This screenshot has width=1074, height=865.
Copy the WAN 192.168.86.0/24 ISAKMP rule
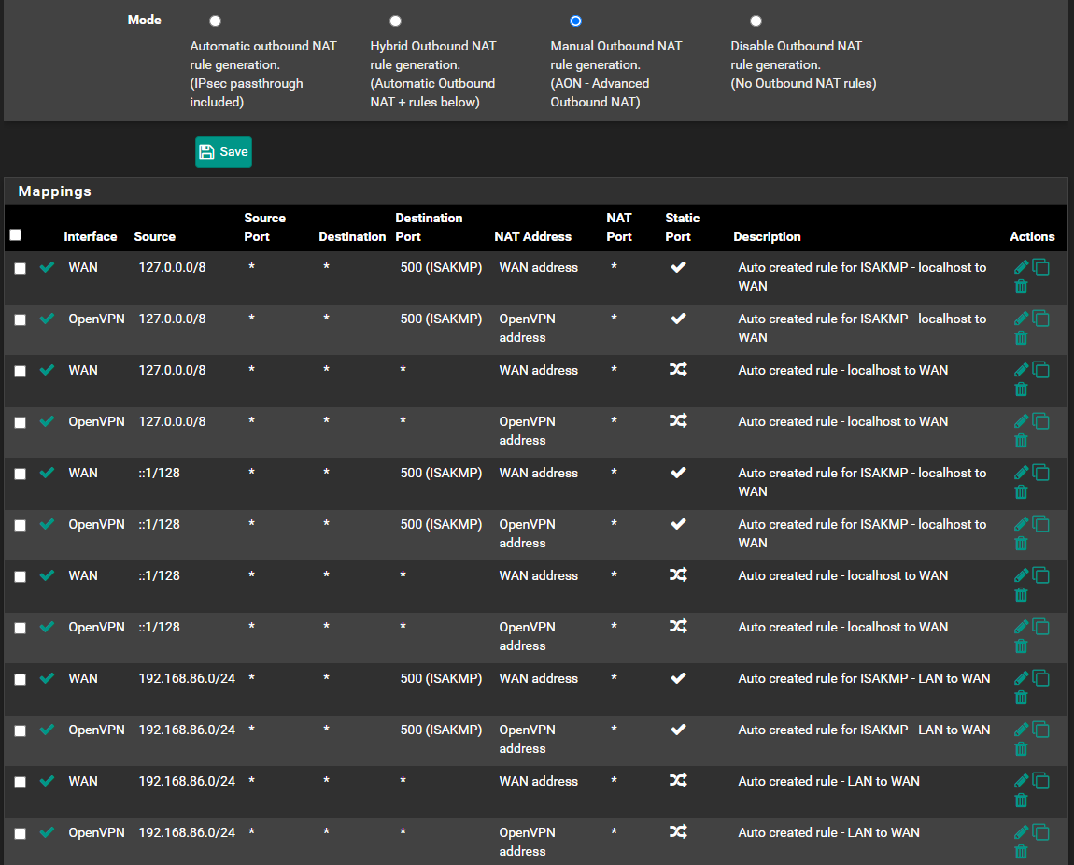(x=1041, y=678)
